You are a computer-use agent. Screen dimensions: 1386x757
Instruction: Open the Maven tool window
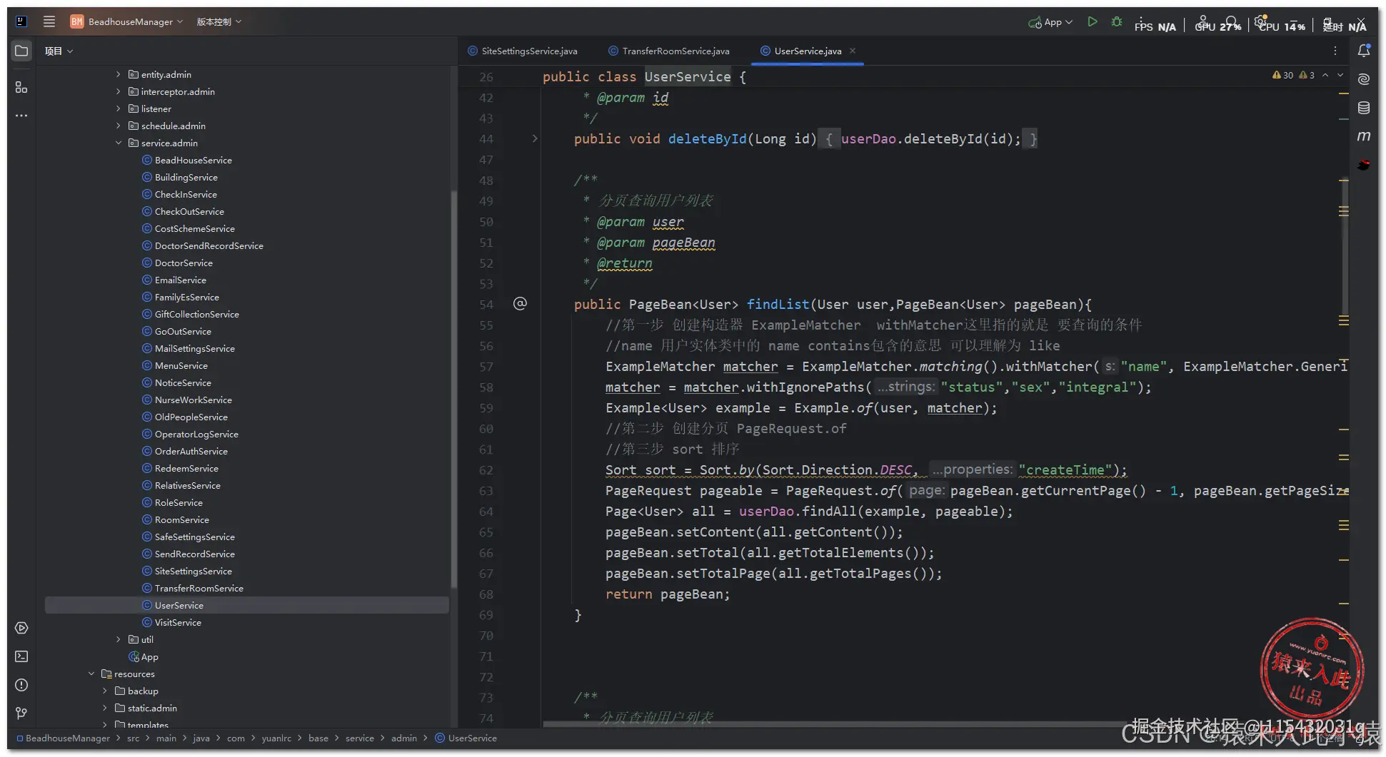(x=1364, y=136)
